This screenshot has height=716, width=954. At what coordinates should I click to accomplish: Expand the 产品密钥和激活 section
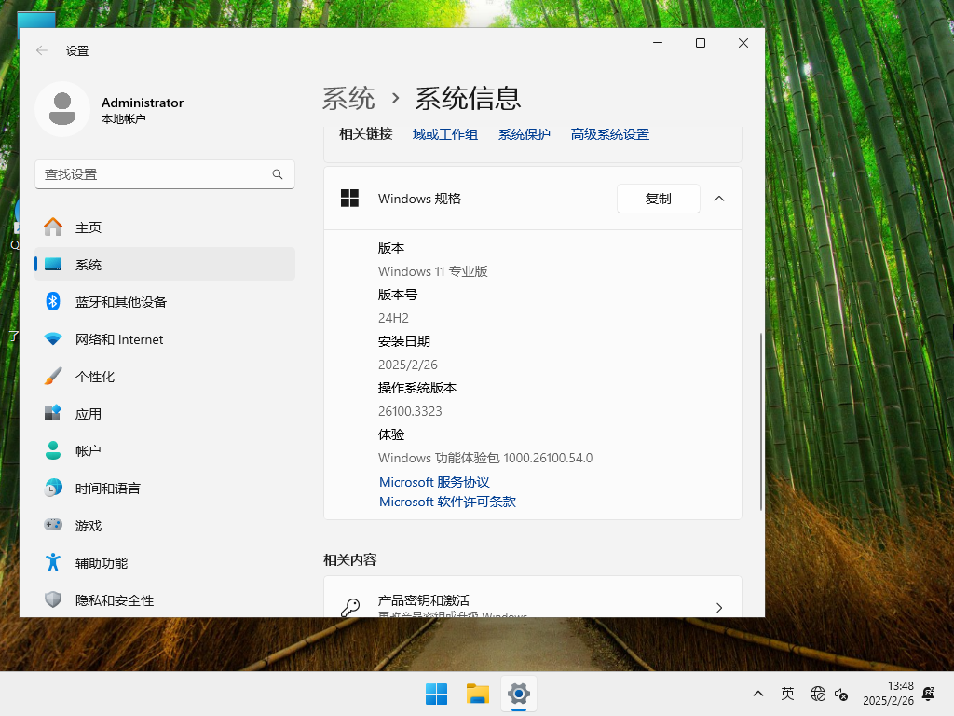[718, 606]
